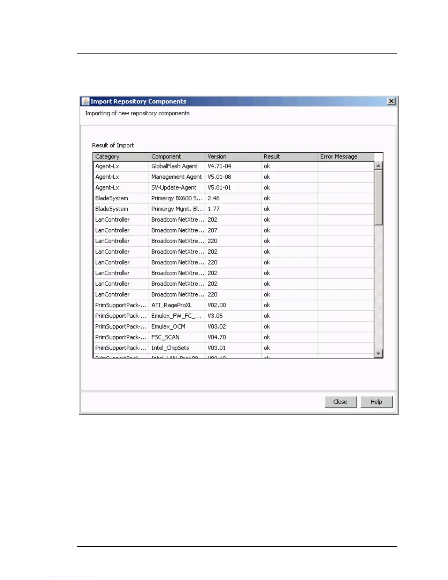
Task: Click the version 2.46 cell
Action: click(233, 198)
